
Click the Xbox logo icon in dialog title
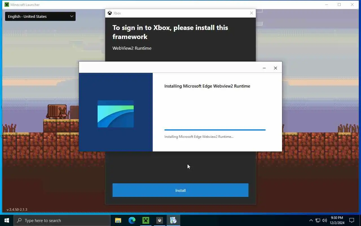[110, 13]
